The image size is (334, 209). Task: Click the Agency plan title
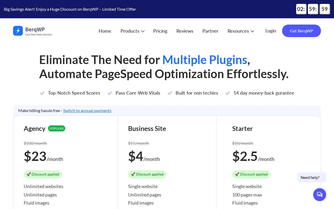tap(34, 129)
